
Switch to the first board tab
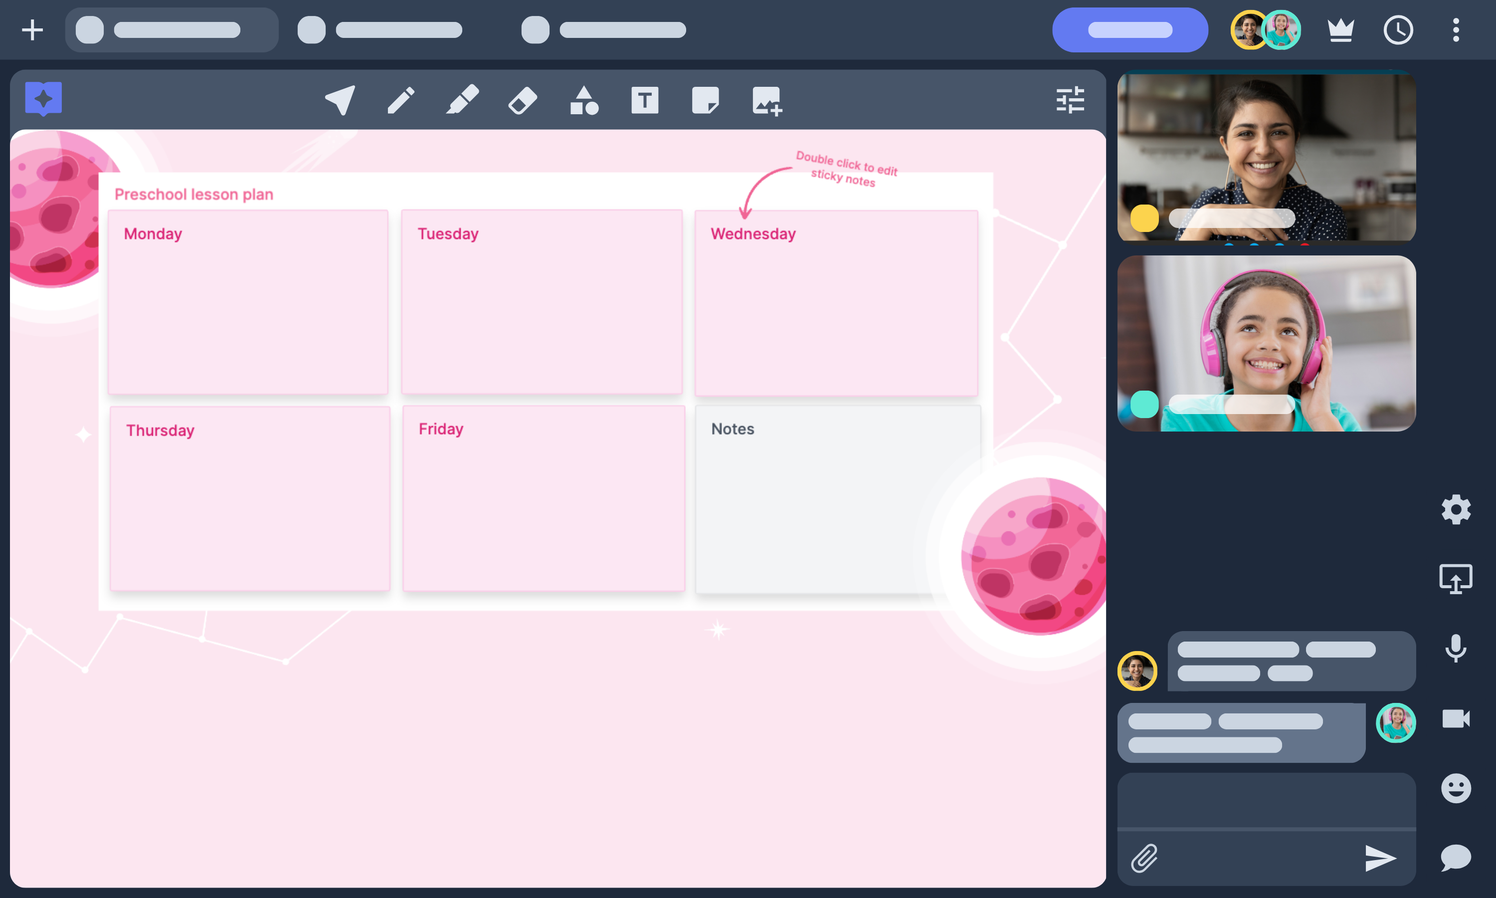tap(172, 29)
